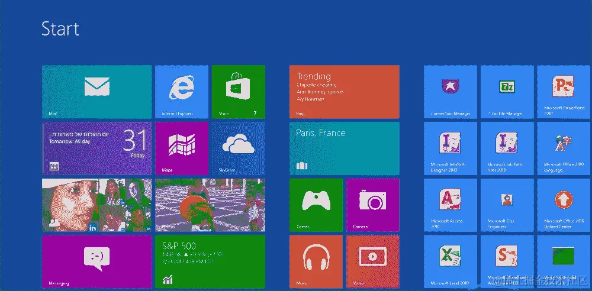Open the Messaging tile
Viewport: 592px width, 291px height.
point(96,261)
